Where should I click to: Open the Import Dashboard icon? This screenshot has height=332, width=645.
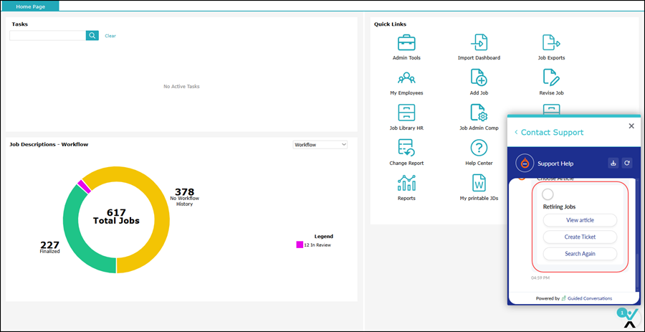[479, 42]
